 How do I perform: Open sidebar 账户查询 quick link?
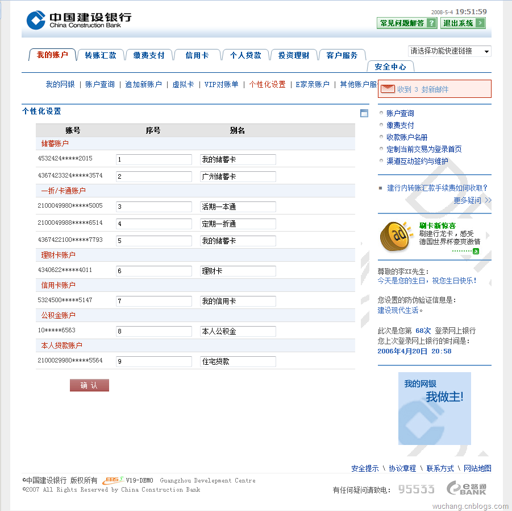pos(400,113)
